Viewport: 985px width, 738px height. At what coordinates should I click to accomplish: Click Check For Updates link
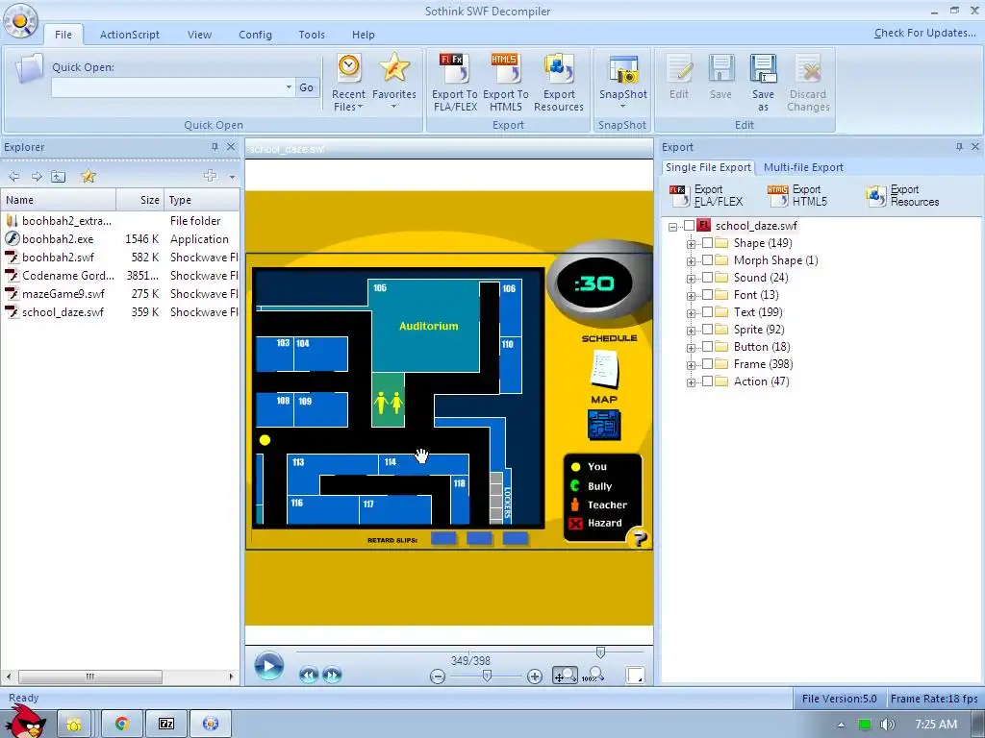[x=924, y=33]
